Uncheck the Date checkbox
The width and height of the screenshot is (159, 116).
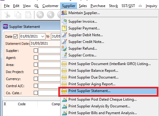[x=16, y=36]
